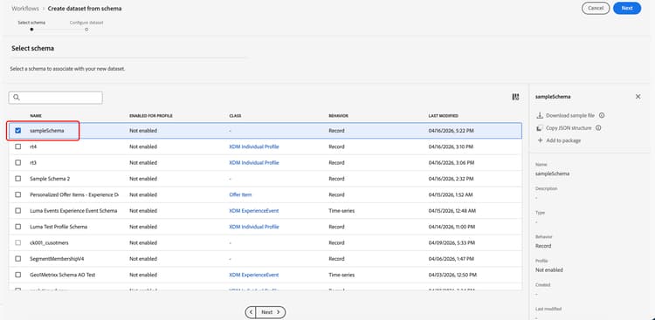Open info icon next to Download sample file
This screenshot has width=655, height=320.
(x=602, y=116)
